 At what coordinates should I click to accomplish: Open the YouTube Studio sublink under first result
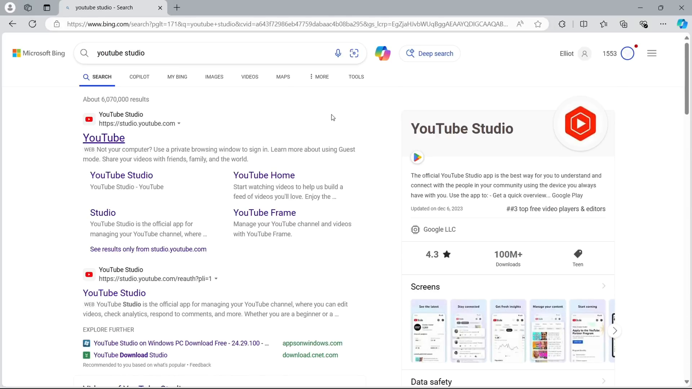(121, 175)
